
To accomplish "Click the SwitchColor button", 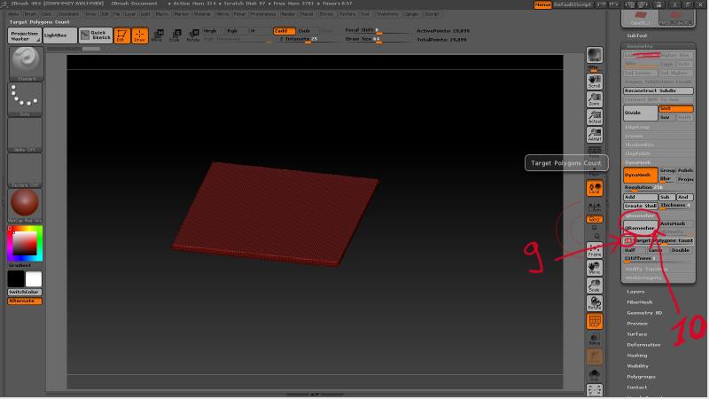I will click(25, 293).
